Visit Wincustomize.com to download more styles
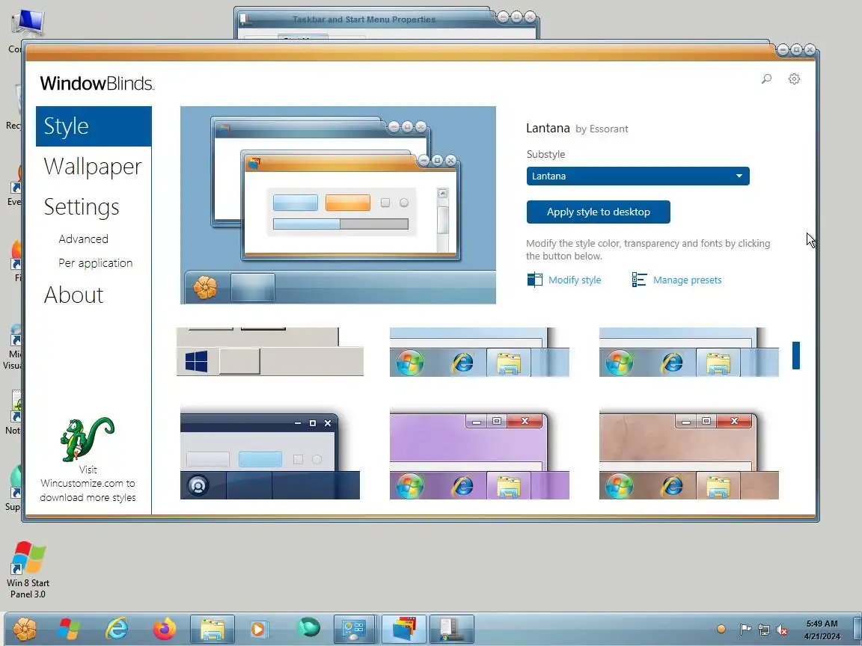Viewport: 862px width, 646px height. click(x=88, y=484)
